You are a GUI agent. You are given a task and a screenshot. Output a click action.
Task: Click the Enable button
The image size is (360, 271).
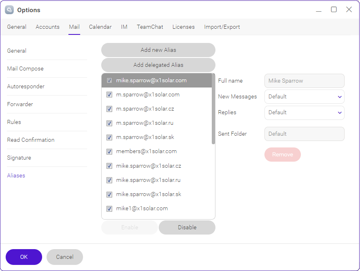130,227
